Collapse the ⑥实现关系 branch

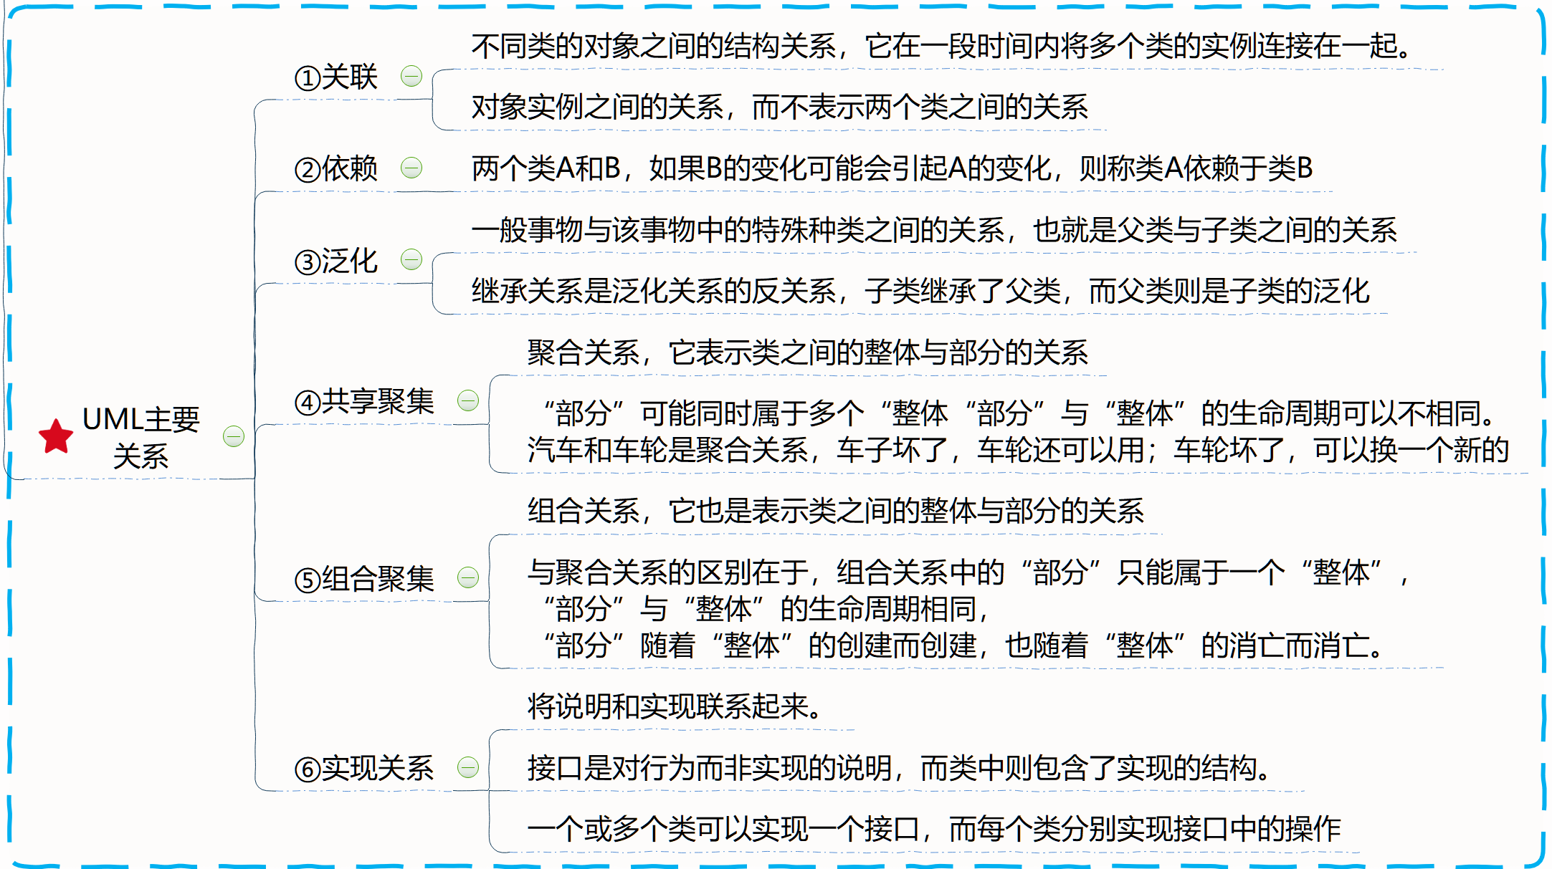[x=468, y=767]
